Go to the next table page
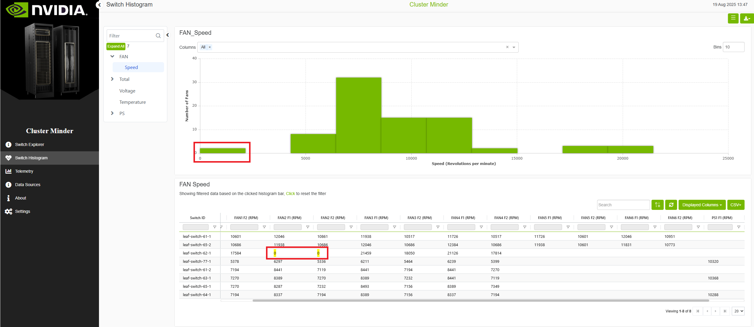Screen dimensions: 754x327 click(x=715, y=311)
